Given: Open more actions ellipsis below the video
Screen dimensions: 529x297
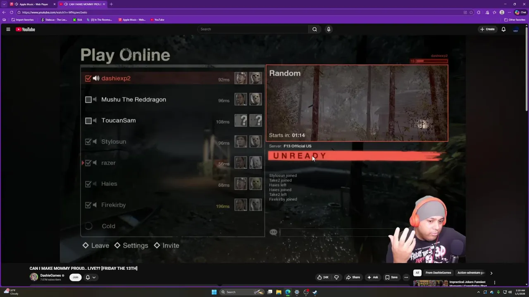Looking at the screenshot, I should [x=406, y=277].
